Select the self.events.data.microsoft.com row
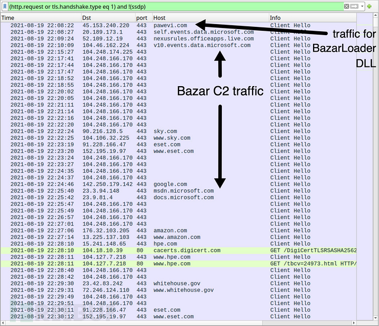Viewport: 379px width, 326px height. 179,32
